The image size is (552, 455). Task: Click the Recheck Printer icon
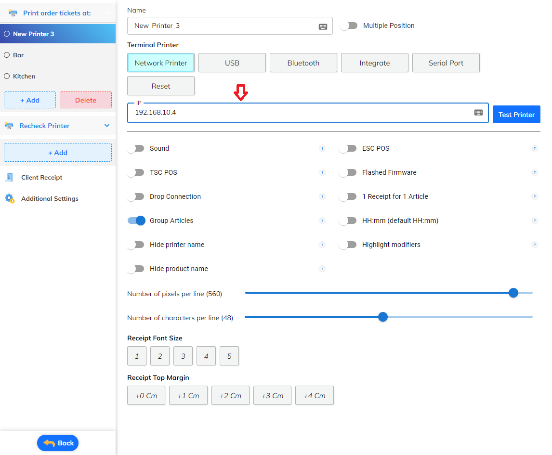click(9, 126)
